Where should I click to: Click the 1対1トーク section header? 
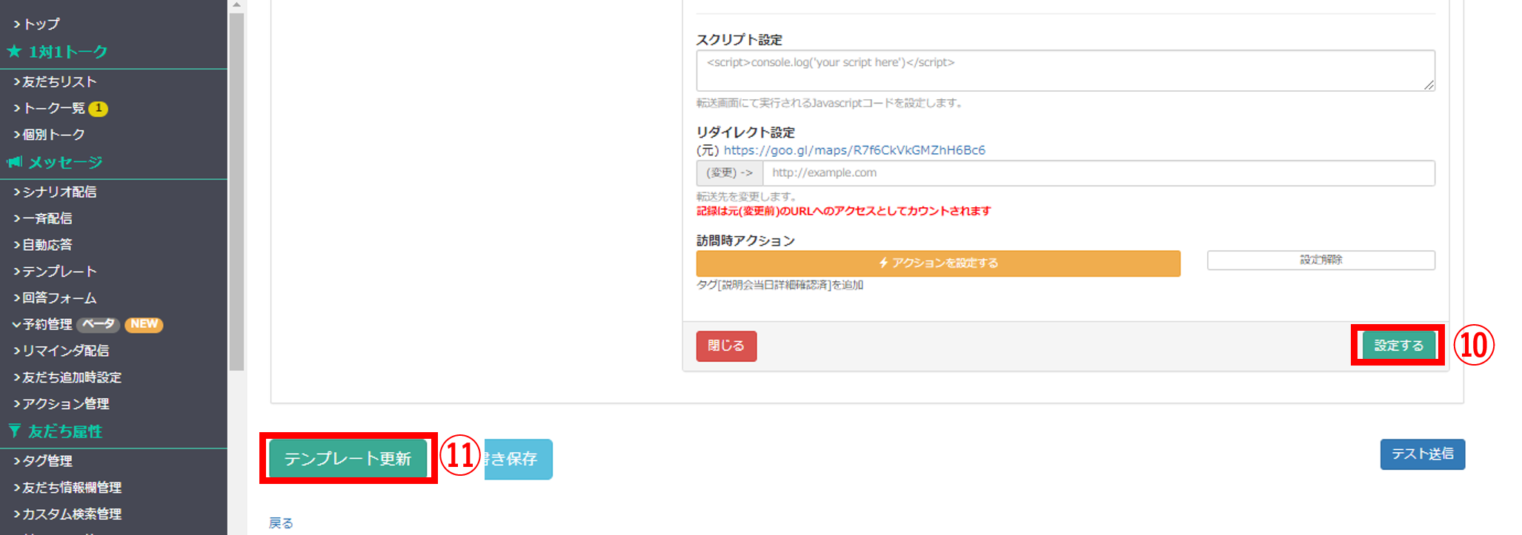tap(68, 52)
